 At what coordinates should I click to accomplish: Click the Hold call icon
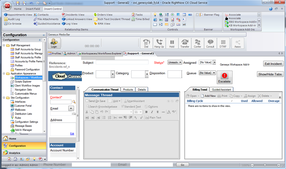click(172, 43)
